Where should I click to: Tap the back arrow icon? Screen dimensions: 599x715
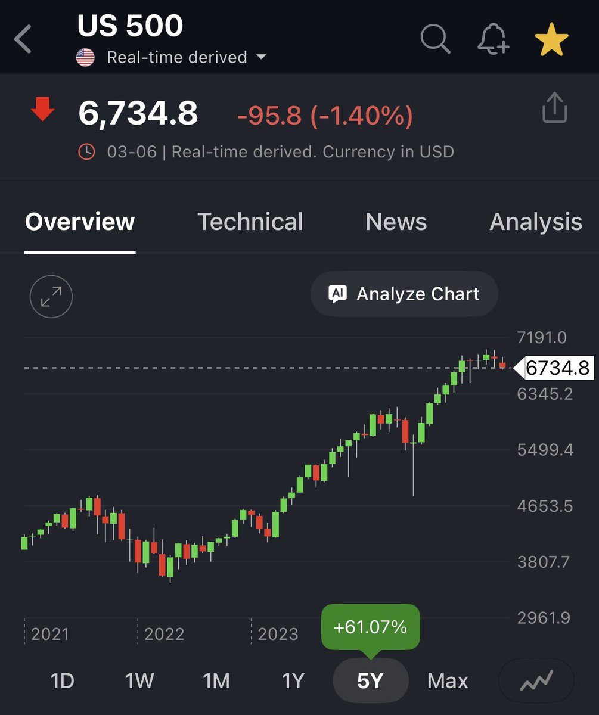[23, 41]
